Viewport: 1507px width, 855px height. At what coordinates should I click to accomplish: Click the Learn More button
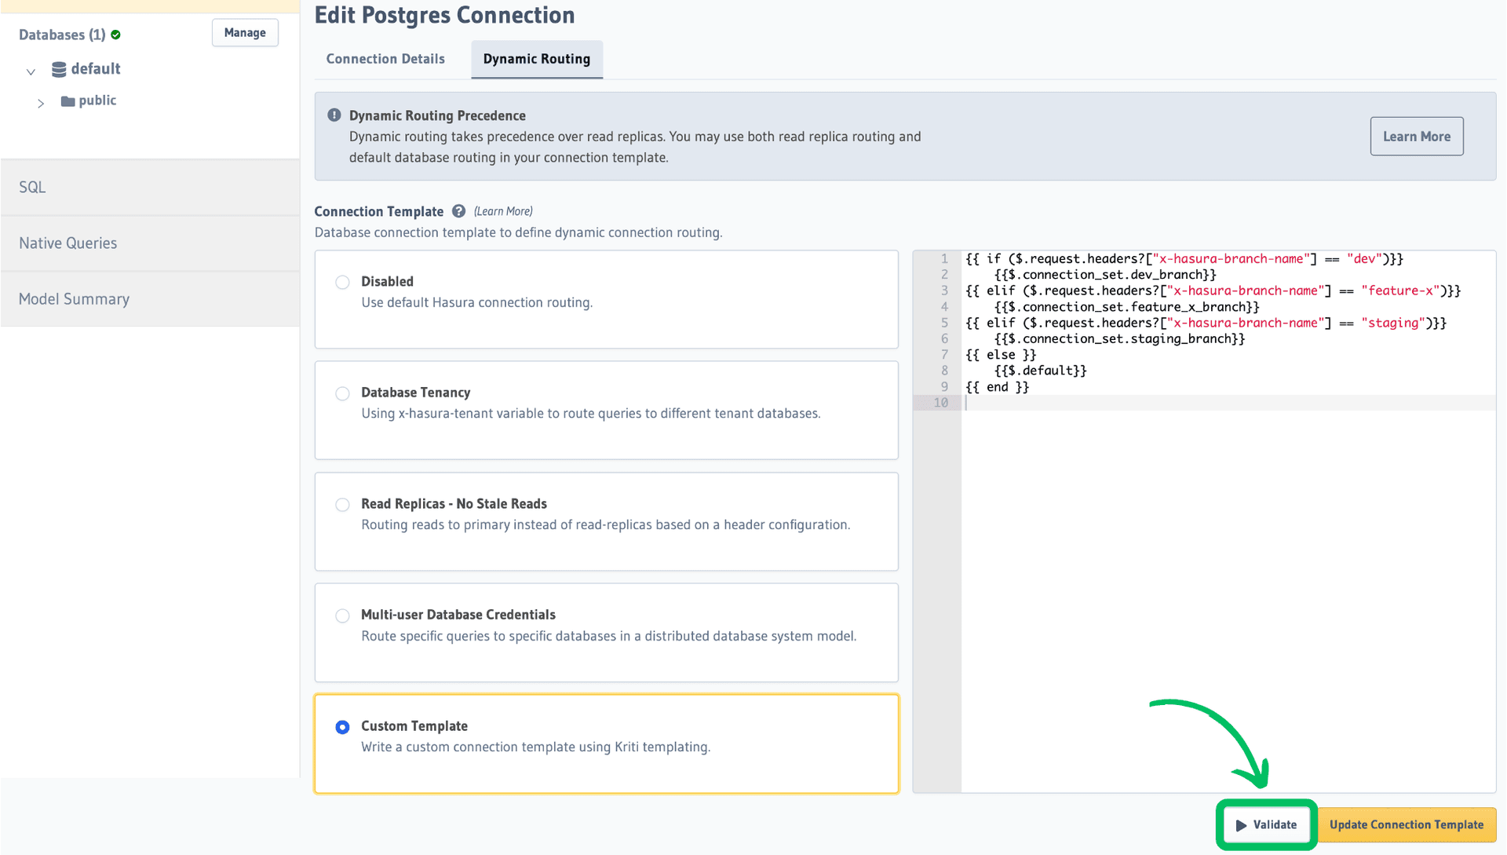(1416, 136)
